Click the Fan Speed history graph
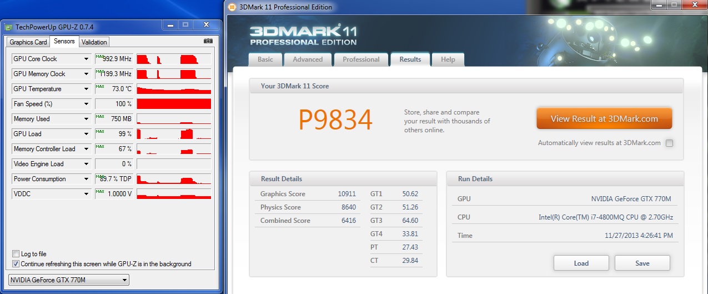 tap(174, 104)
